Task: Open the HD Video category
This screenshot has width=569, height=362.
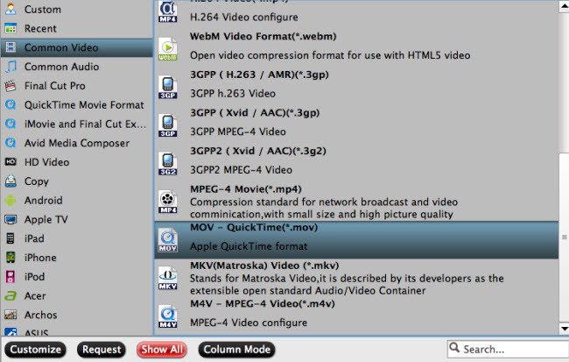Action: tap(76, 162)
